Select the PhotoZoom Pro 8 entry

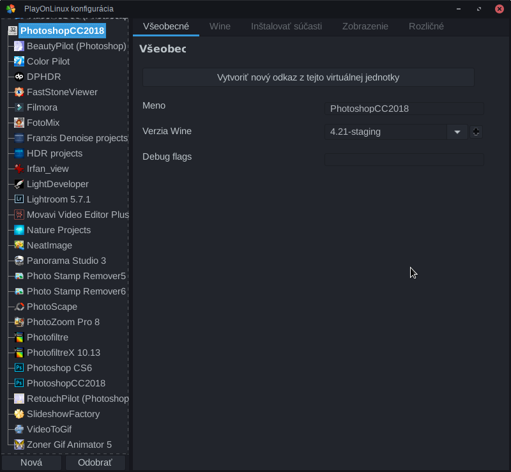point(63,322)
